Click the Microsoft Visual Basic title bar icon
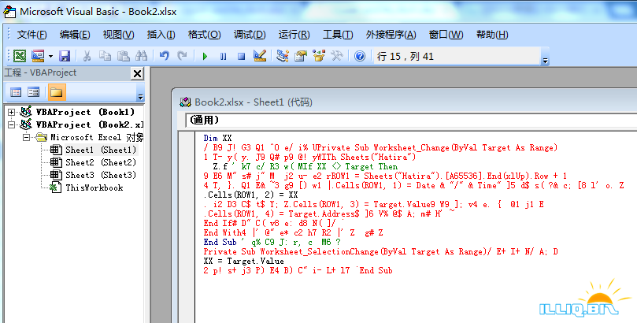 (x=9, y=11)
